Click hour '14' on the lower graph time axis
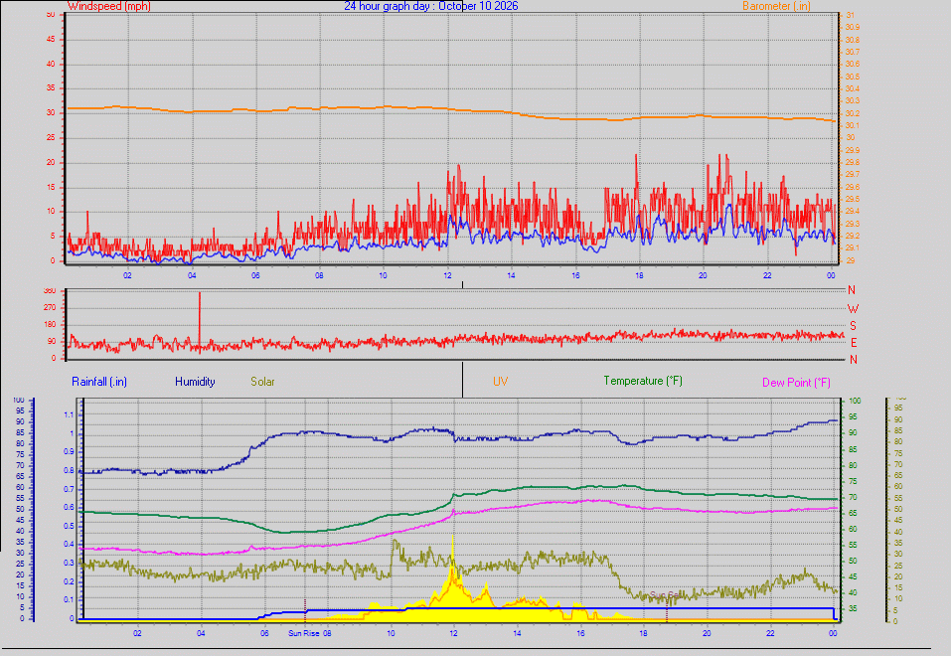The height and width of the screenshot is (656, 951). coord(517,633)
